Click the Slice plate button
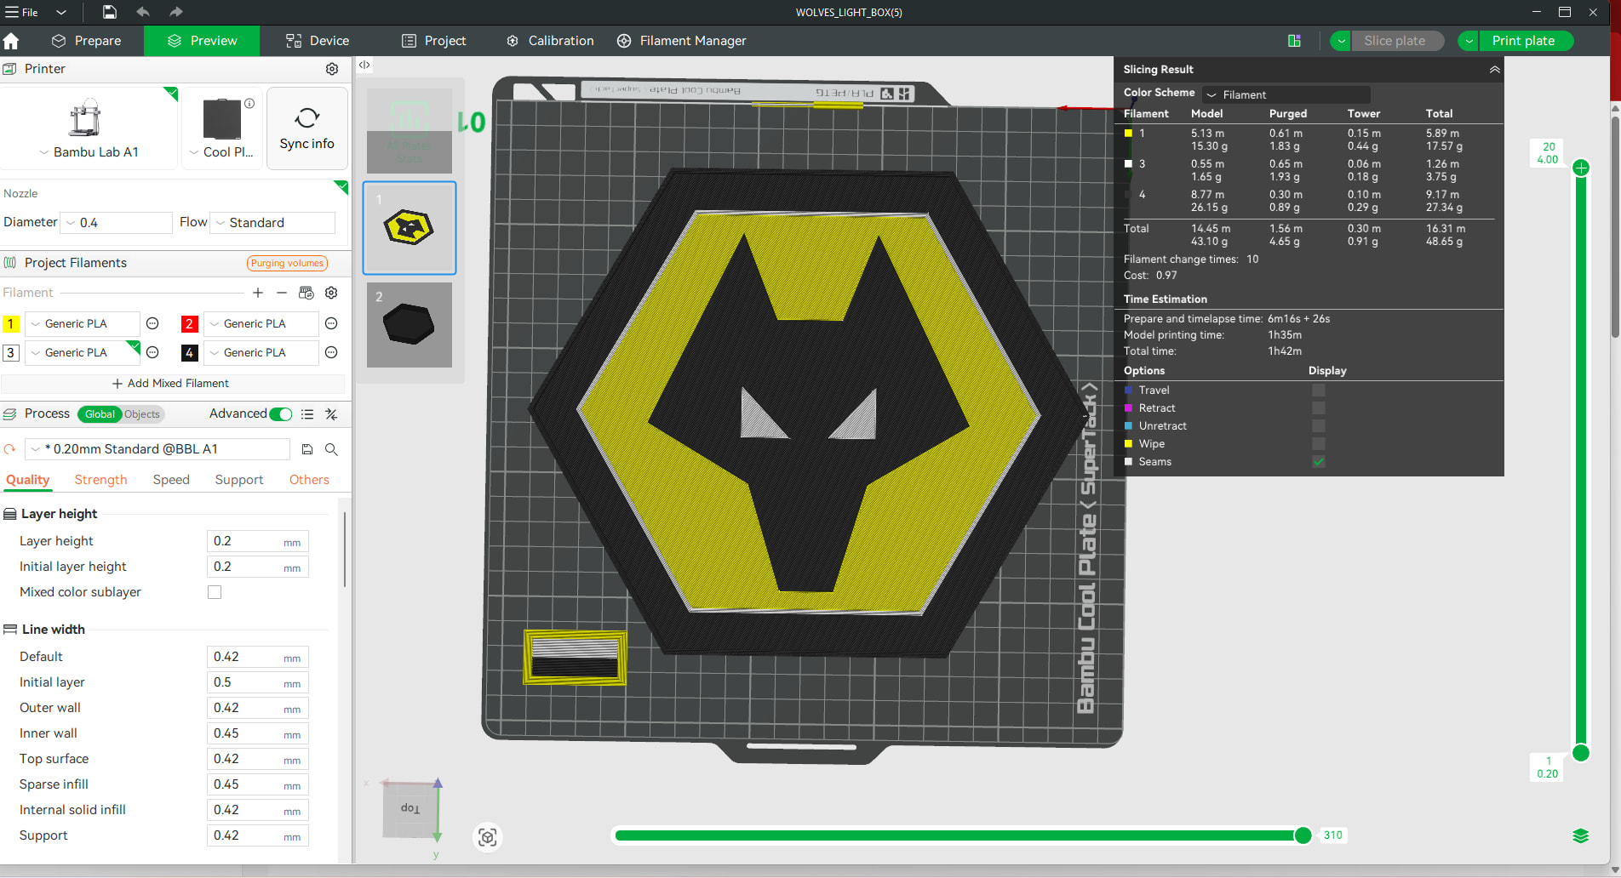This screenshot has width=1621, height=878. [1397, 41]
